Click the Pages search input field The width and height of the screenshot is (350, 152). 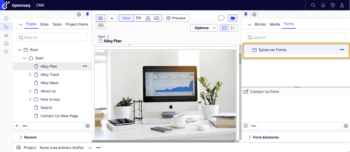52,37
